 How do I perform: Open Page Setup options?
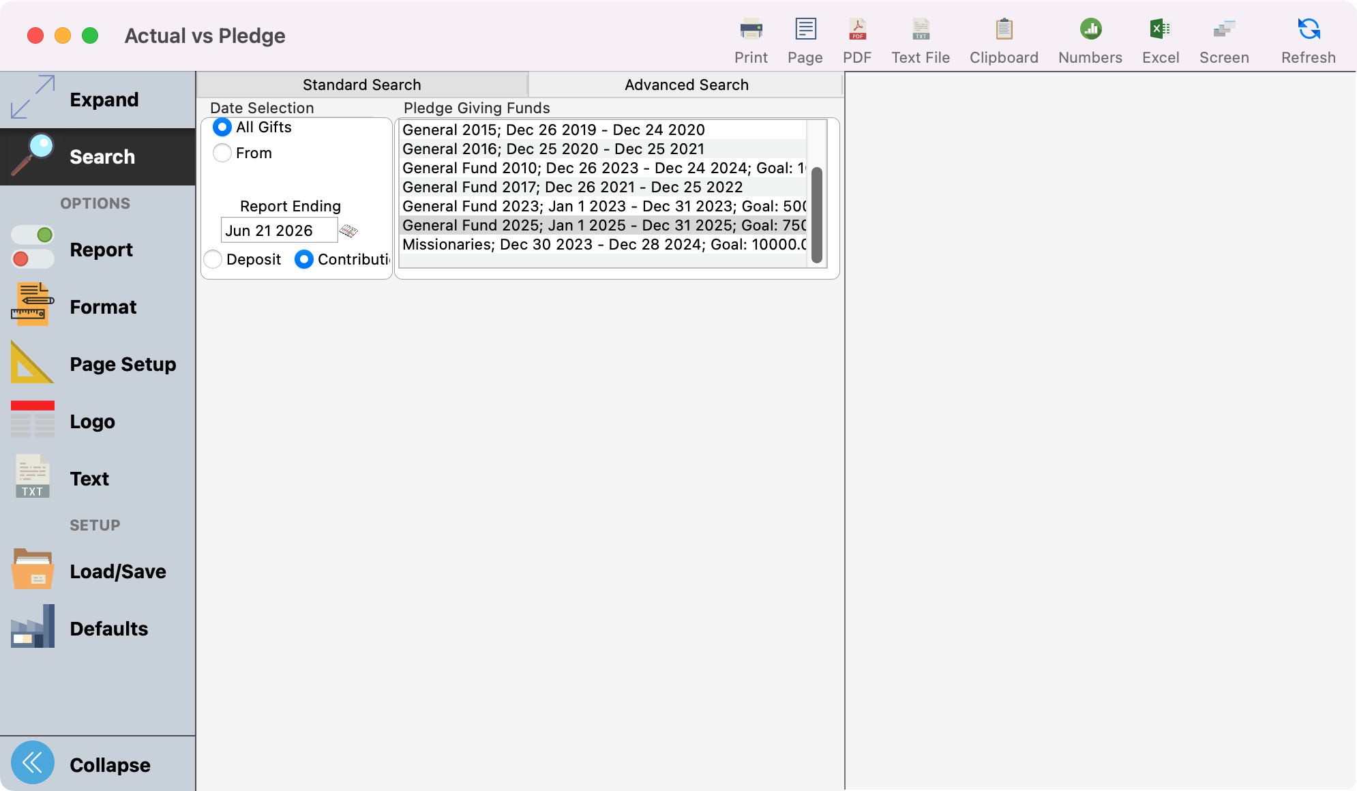point(123,364)
